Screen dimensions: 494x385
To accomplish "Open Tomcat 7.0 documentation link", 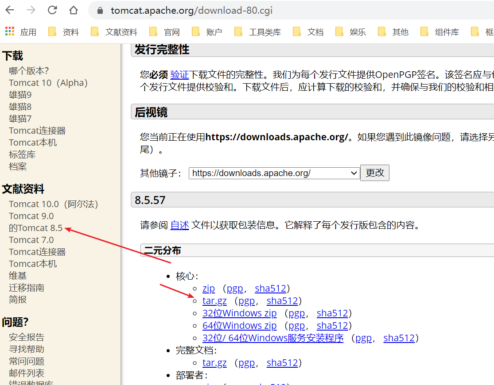I will (31, 240).
